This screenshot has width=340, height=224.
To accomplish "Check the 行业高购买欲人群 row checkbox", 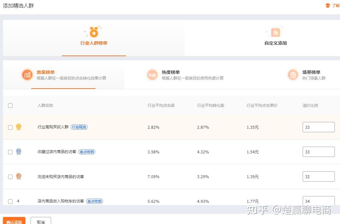I will point(10,127).
